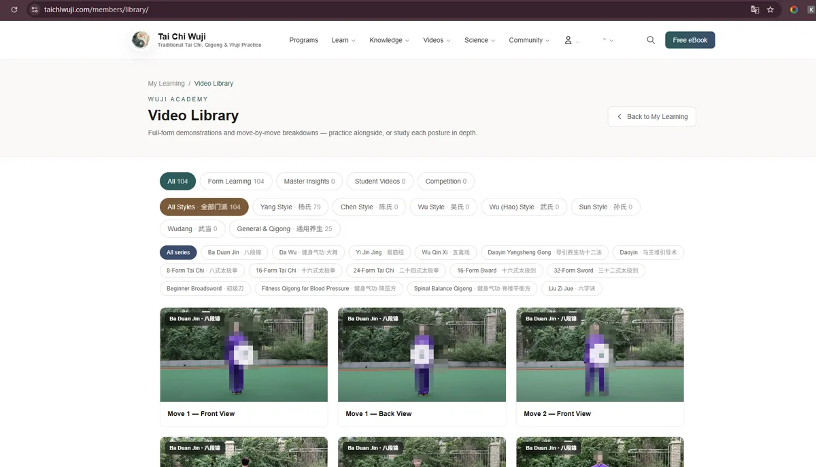The image size is (816, 467).
Task: Filter by Yang Style
Action: [x=290, y=207]
